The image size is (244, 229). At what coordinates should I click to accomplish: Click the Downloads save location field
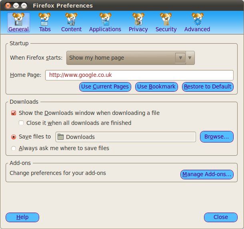click(x=126, y=137)
